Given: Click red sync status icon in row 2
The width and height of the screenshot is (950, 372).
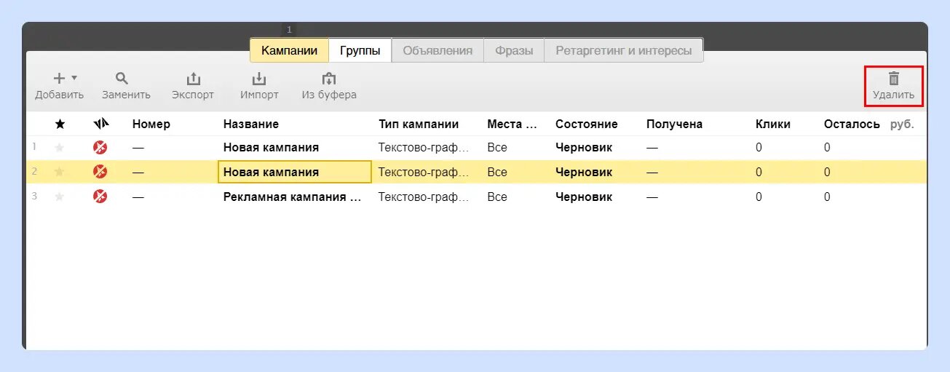Looking at the screenshot, I should [x=100, y=173].
